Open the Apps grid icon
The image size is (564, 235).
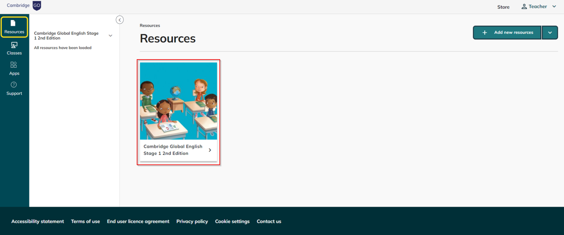click(x=14, y=65)
